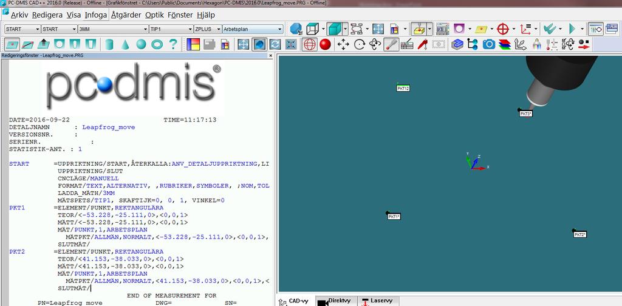Click the red sphere probe icon
Image resolution: width=622 pixels, height=306 pixels.
click(326, 44)
